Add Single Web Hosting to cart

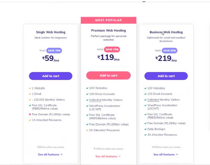(51, 76)
